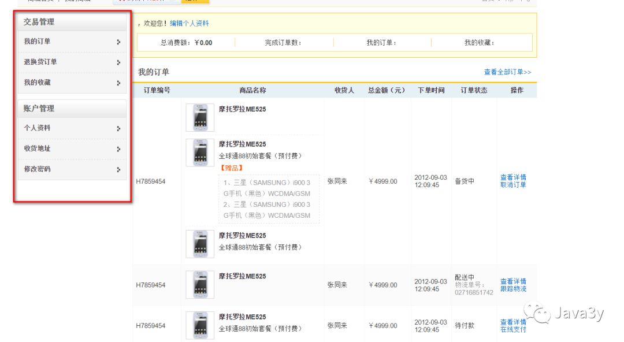The image size is (624, 342).
Task: Click 下单时间 column header
Action: point(431,90)
